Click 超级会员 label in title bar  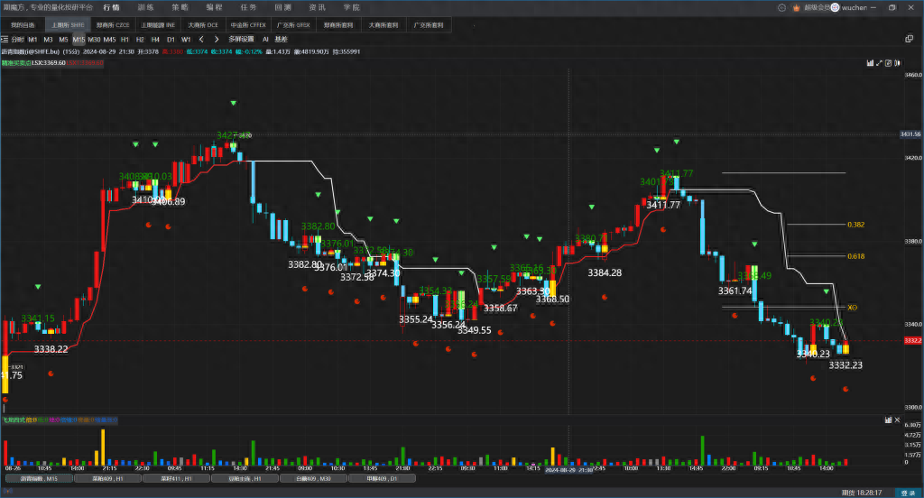pyautogui.click(x=816, y=7)
